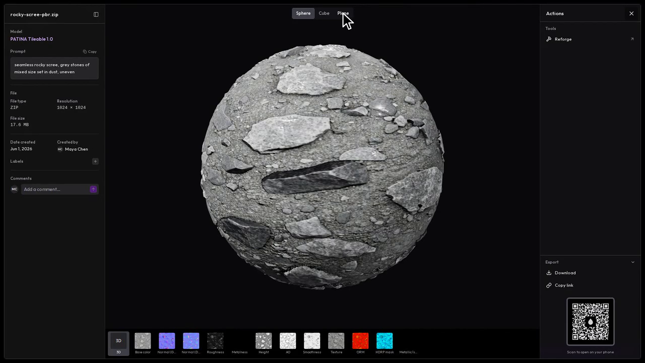Show the Metallic/s... map

coord(408,343)
